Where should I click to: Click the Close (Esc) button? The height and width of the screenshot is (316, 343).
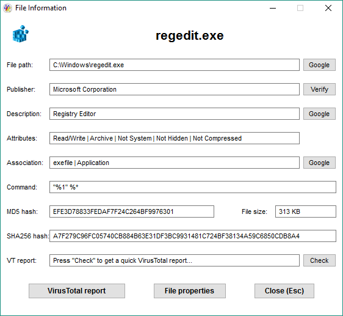(284, 291)
